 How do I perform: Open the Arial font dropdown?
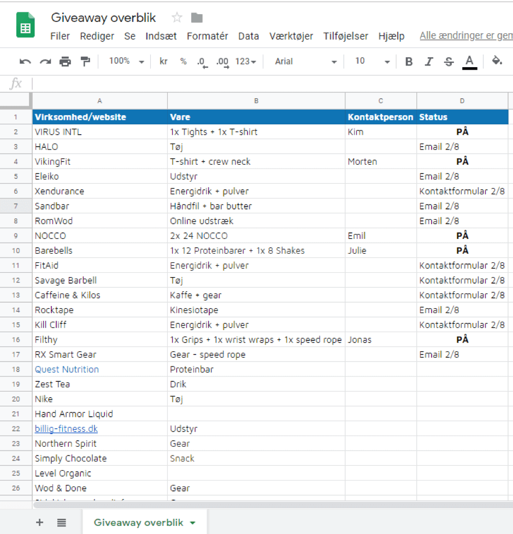(305, 62)
